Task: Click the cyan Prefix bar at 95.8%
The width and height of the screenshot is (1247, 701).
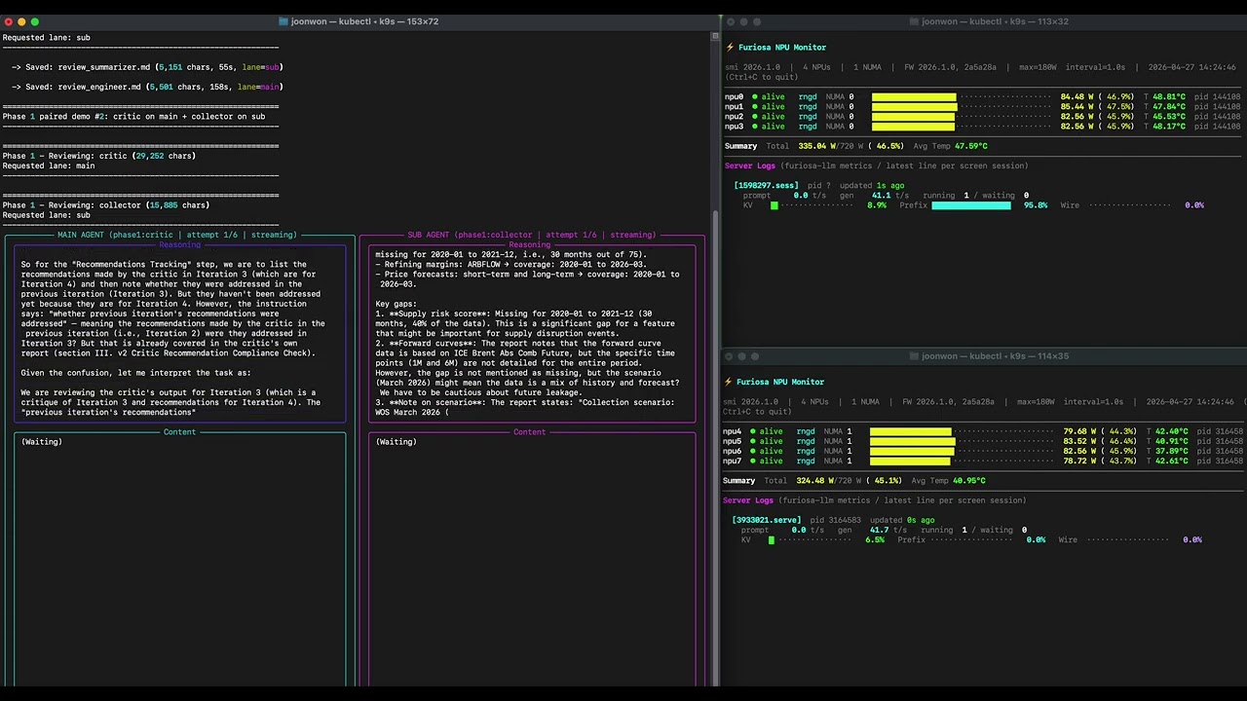Action: [971, 205]
